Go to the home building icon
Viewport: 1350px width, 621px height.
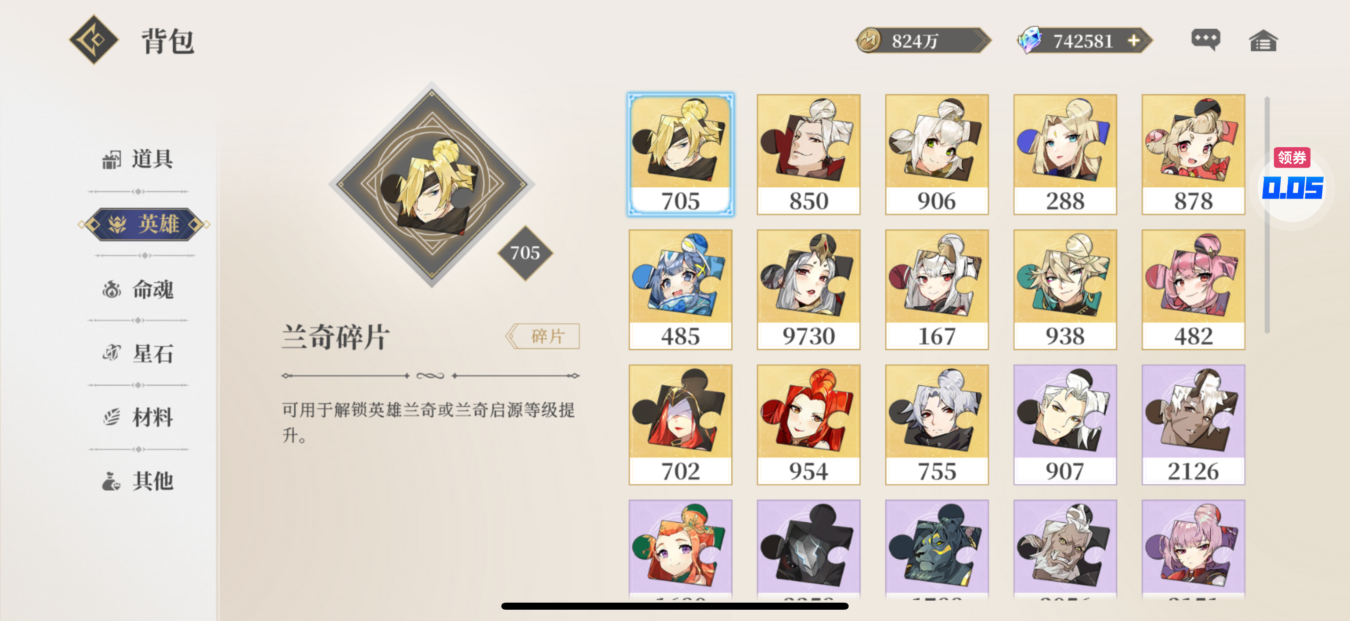(1263, 40)
